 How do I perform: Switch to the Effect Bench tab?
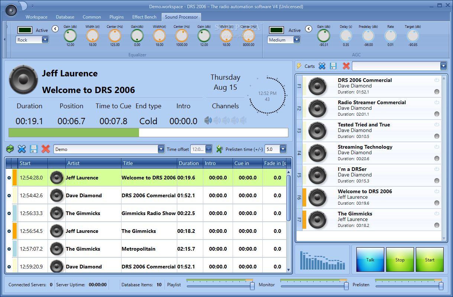144,17
